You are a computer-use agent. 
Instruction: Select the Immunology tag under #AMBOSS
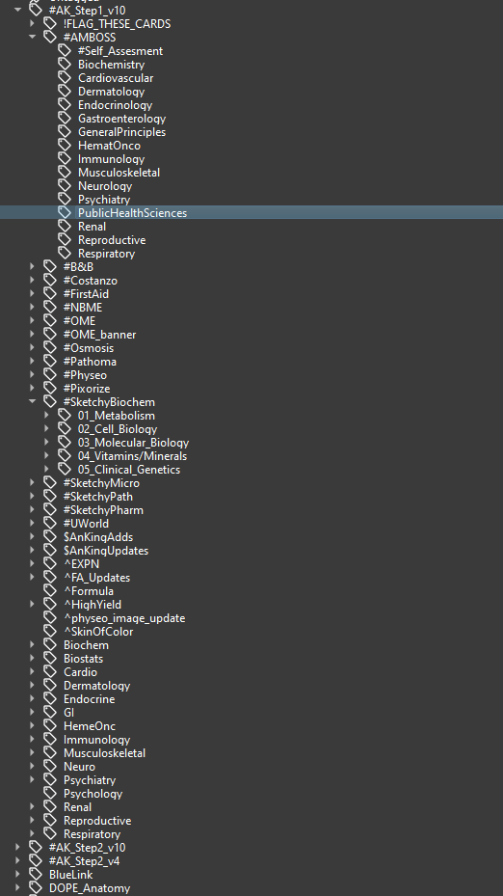point(112,159)
